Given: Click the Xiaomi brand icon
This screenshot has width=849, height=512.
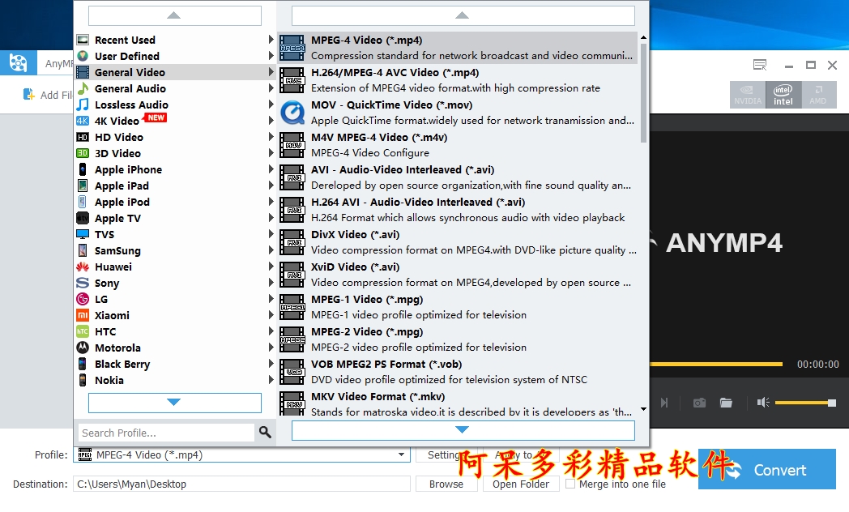Looking at the screenshot, I should pos(83,315).
